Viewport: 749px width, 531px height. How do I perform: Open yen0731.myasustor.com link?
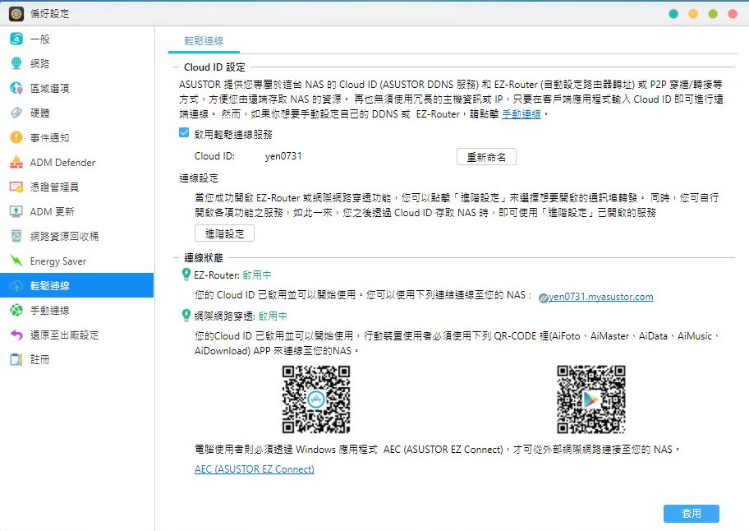point(601,297)
